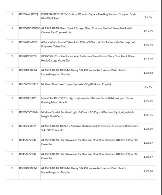This screenshot has width=162, height=195.
Task: Click the Mothers Day Cake Topper Sprinkles text
Action: [x=76, y=84]
